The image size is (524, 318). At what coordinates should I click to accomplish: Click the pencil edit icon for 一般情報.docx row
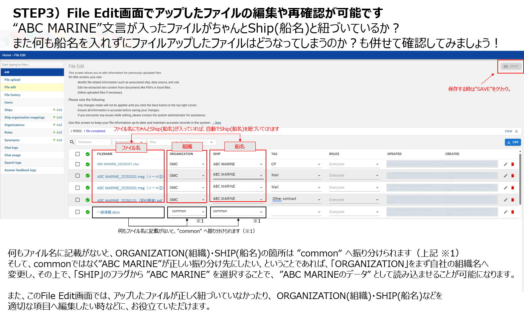[x=505, y=212]
